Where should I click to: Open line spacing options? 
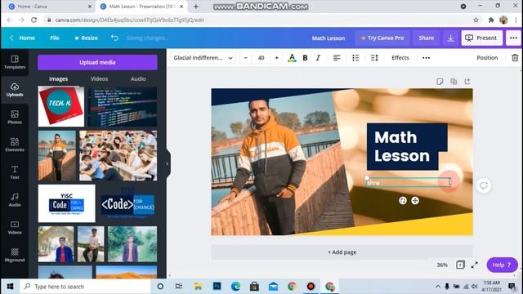point(374,58)
